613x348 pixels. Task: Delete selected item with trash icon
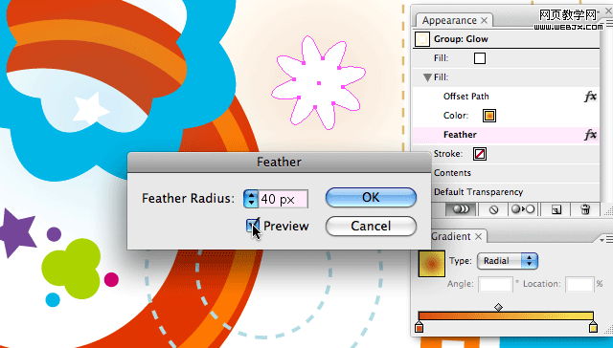pyautogui.click(x=585, y=209)
